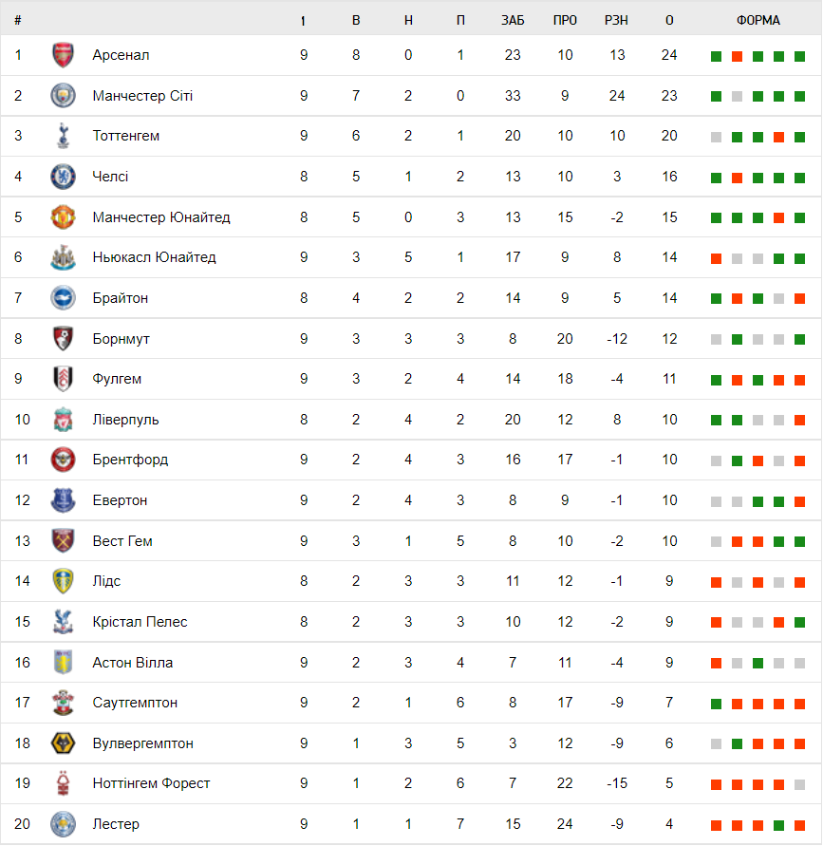This screenshot has height=846, width=823.
Task: Click the Arsenal club crest
Action: coord(63,55)
